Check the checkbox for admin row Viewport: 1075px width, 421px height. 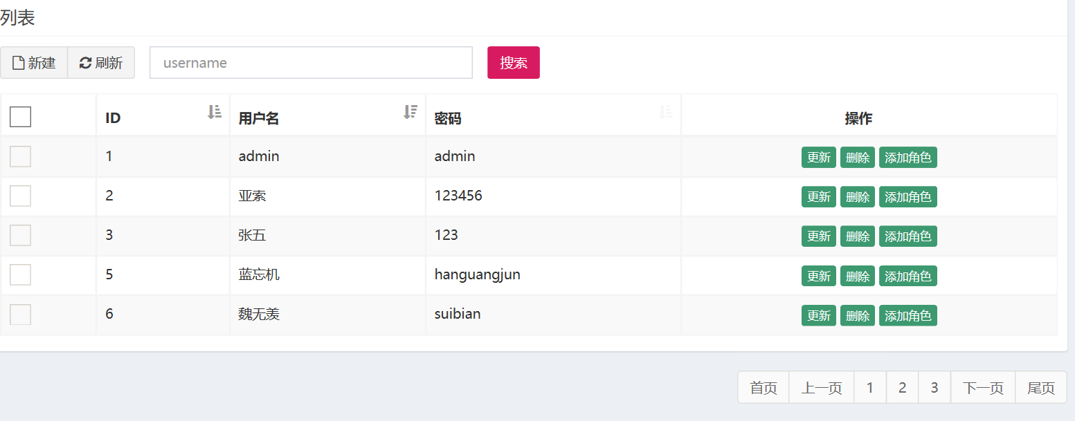coord(20,156)
